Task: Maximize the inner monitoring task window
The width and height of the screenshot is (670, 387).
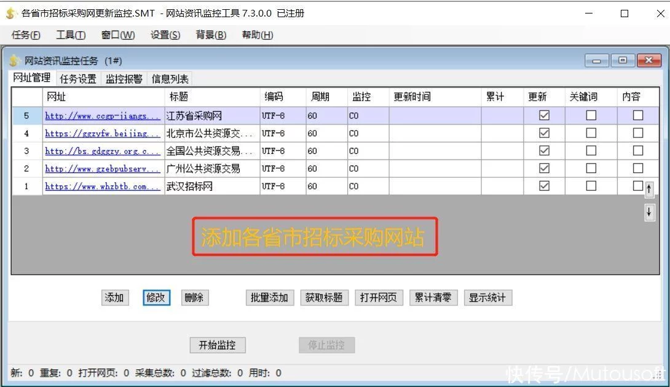Action: point(623,61)
